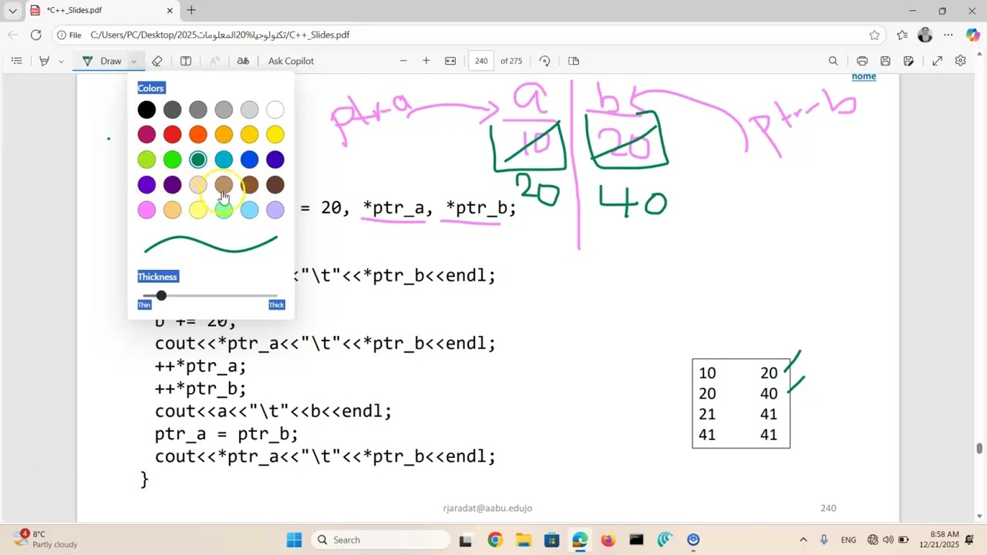Select the pink swatch in bottom row
Screen dimensions: 987x555
[x=147, y=210]
